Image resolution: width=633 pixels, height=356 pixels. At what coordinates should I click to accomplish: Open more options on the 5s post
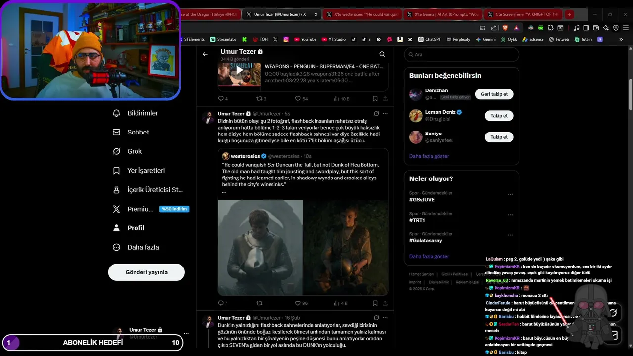point(385,114)
